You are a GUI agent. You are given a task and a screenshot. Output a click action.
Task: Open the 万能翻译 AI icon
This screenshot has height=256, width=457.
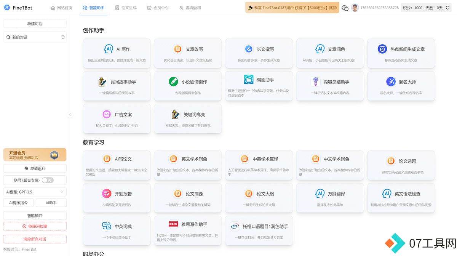pyautogui.click(x=320, y=194)
